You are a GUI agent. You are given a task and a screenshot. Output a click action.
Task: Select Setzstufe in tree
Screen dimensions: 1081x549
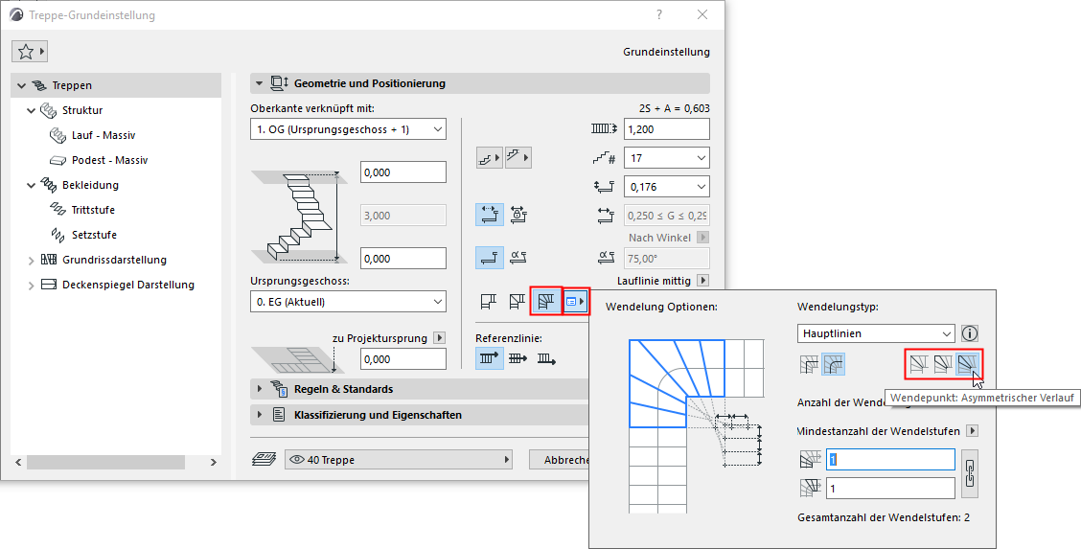95,235
